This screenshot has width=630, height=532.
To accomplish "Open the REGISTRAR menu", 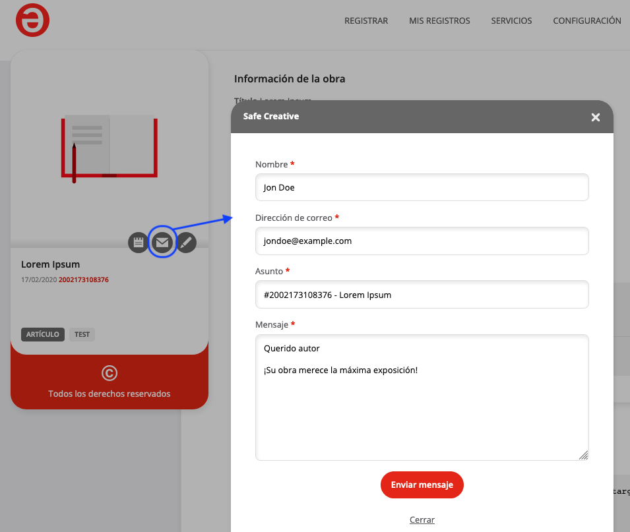I will 366,21.
